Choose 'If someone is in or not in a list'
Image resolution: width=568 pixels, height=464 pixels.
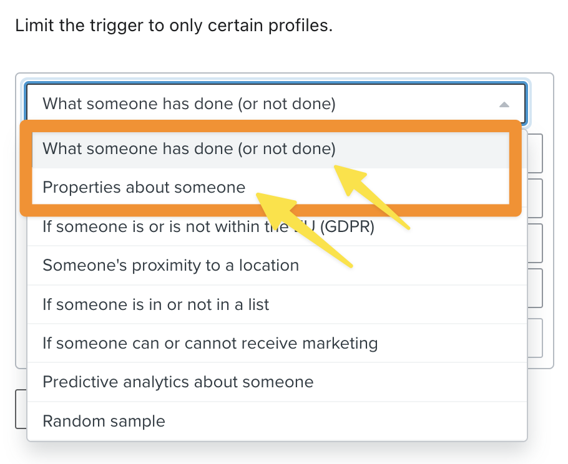pos(155,304)
